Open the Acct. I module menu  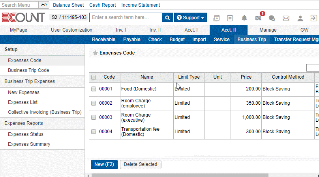(x=191, y=30)
